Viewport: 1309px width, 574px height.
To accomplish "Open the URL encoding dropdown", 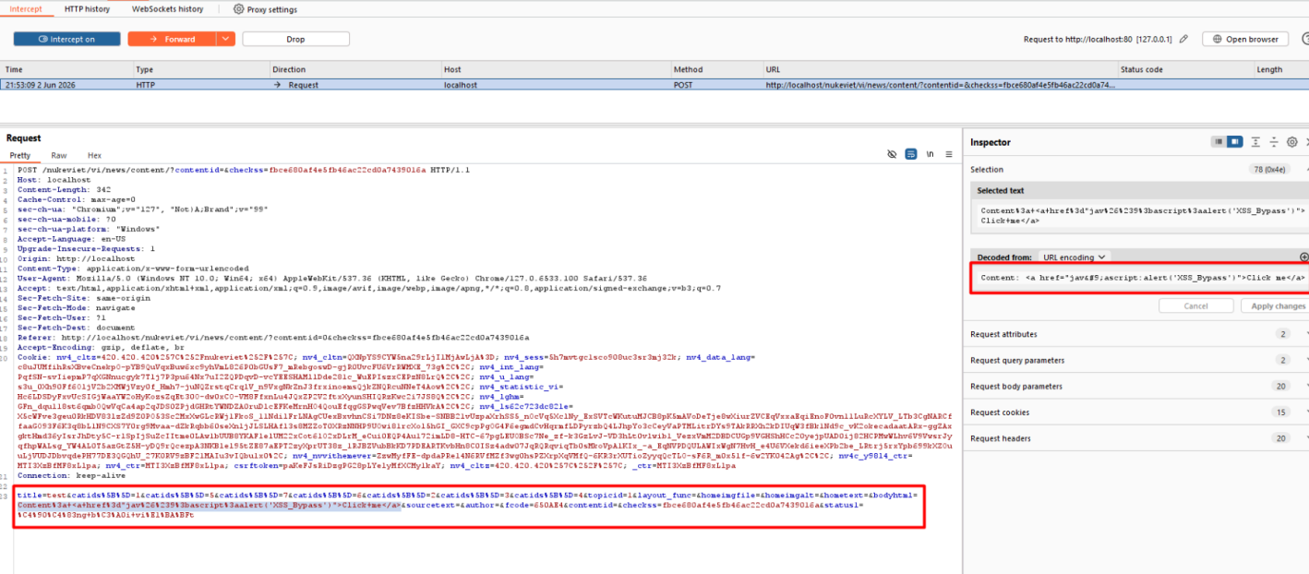I will pos(1074,257).
